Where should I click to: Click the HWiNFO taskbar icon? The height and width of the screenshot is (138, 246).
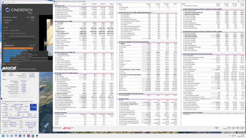[33, 136]
